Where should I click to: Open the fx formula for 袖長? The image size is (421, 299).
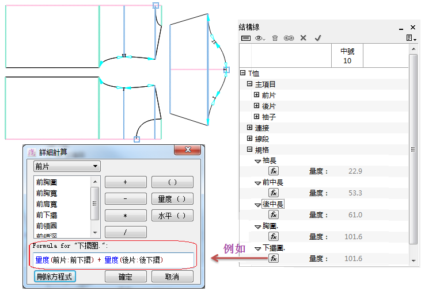coord(274,171)
